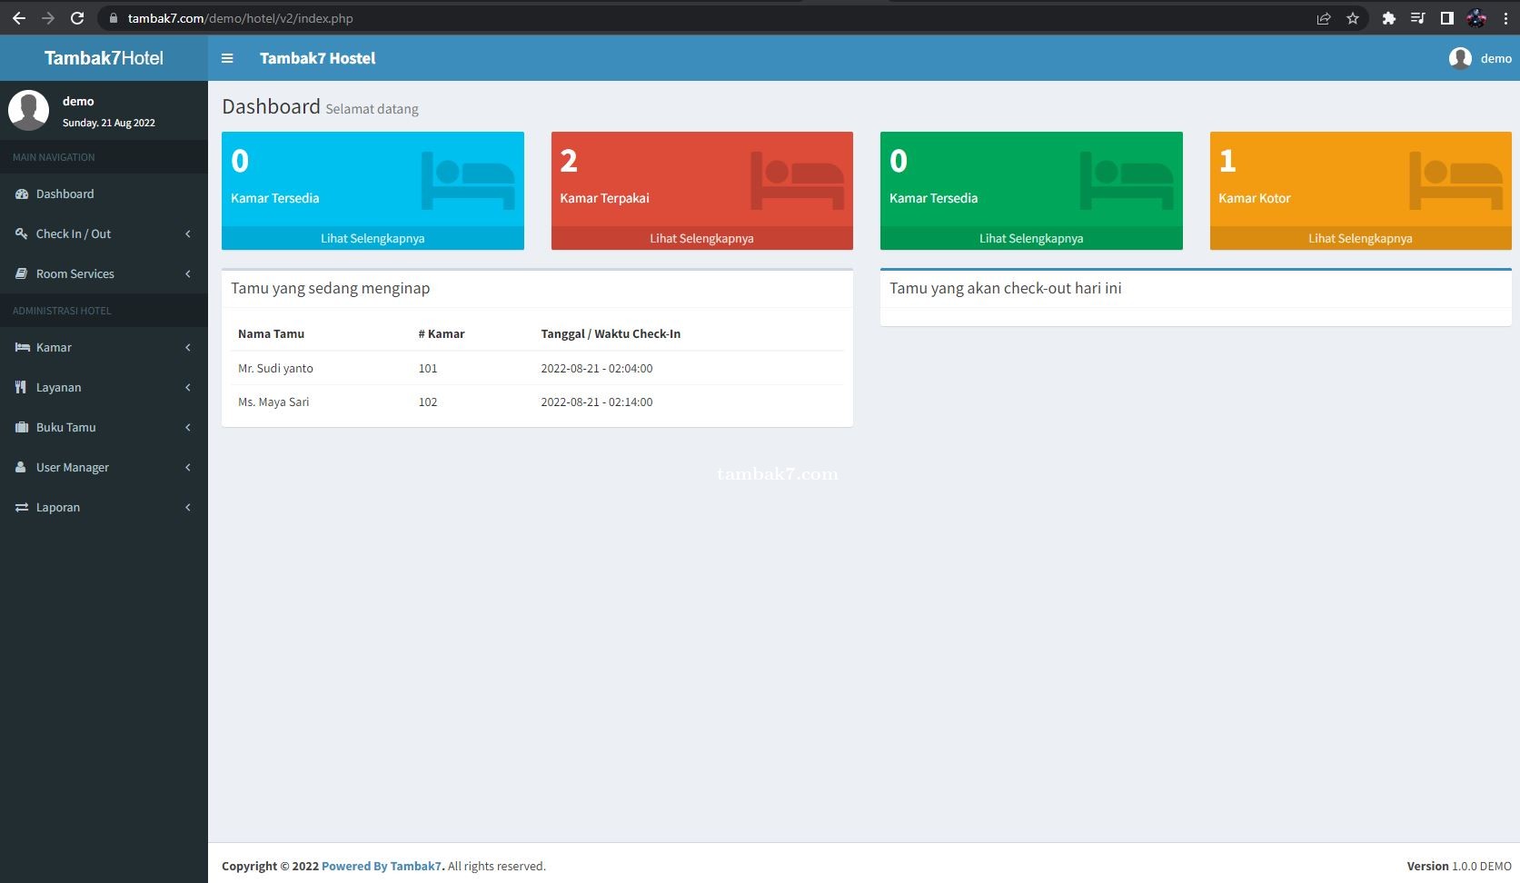This screenshot has height=883, width=1520.
Task: Open the browser extensions puzzle icon
Action: [1388, 18]
